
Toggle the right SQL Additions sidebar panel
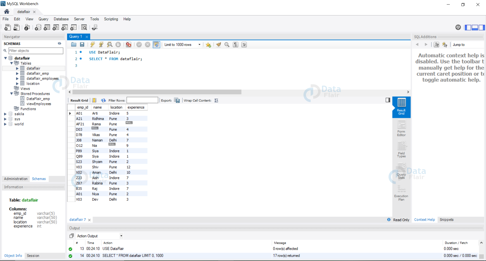pyautogui.click(x=482, y=28)
